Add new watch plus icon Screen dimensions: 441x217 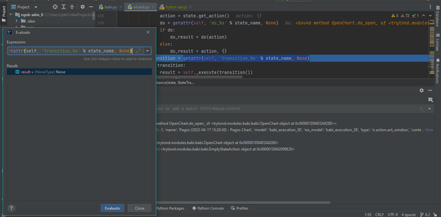pyautogui.click(x=422, y=108)
